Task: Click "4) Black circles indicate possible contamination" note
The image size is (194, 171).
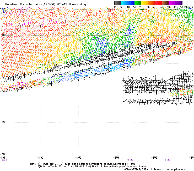Action: [x=118, y=167]
